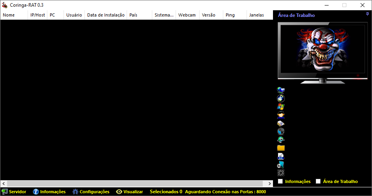Click the horizontal scrollbar right arrow
The width and height of the screenshot is (372, 196).
coord(270,184)
